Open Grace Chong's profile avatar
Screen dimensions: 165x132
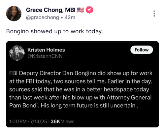14,14
